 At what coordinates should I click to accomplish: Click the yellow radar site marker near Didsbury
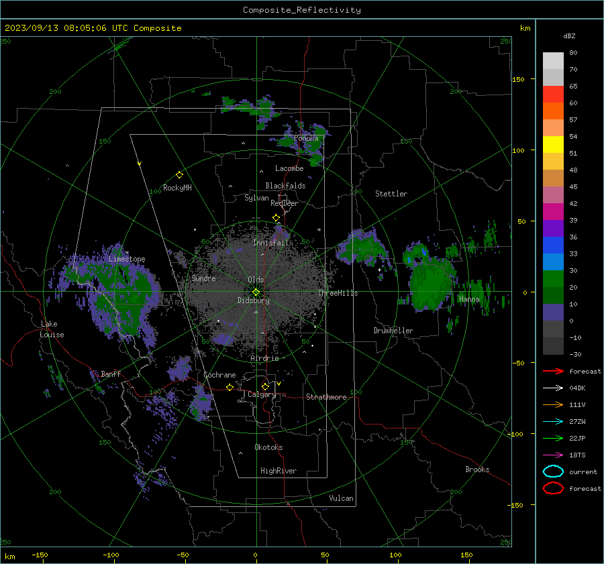(x=256, y=292)
